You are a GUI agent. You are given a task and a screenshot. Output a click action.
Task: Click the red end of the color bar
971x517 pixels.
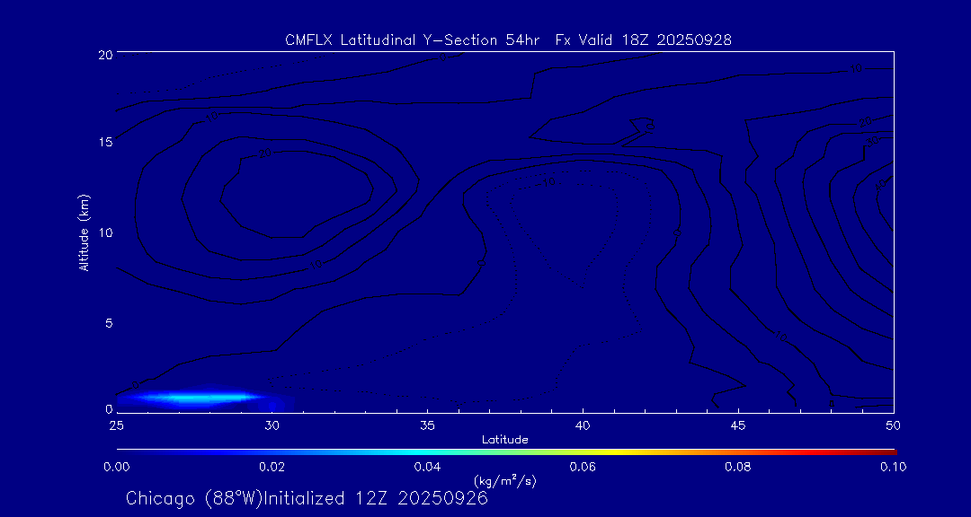tap(888, 451)
